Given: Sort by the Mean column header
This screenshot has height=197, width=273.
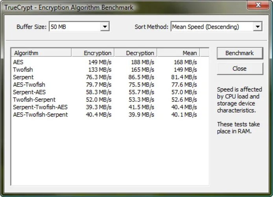Looking at the screenshot, I should click(178, 53).
